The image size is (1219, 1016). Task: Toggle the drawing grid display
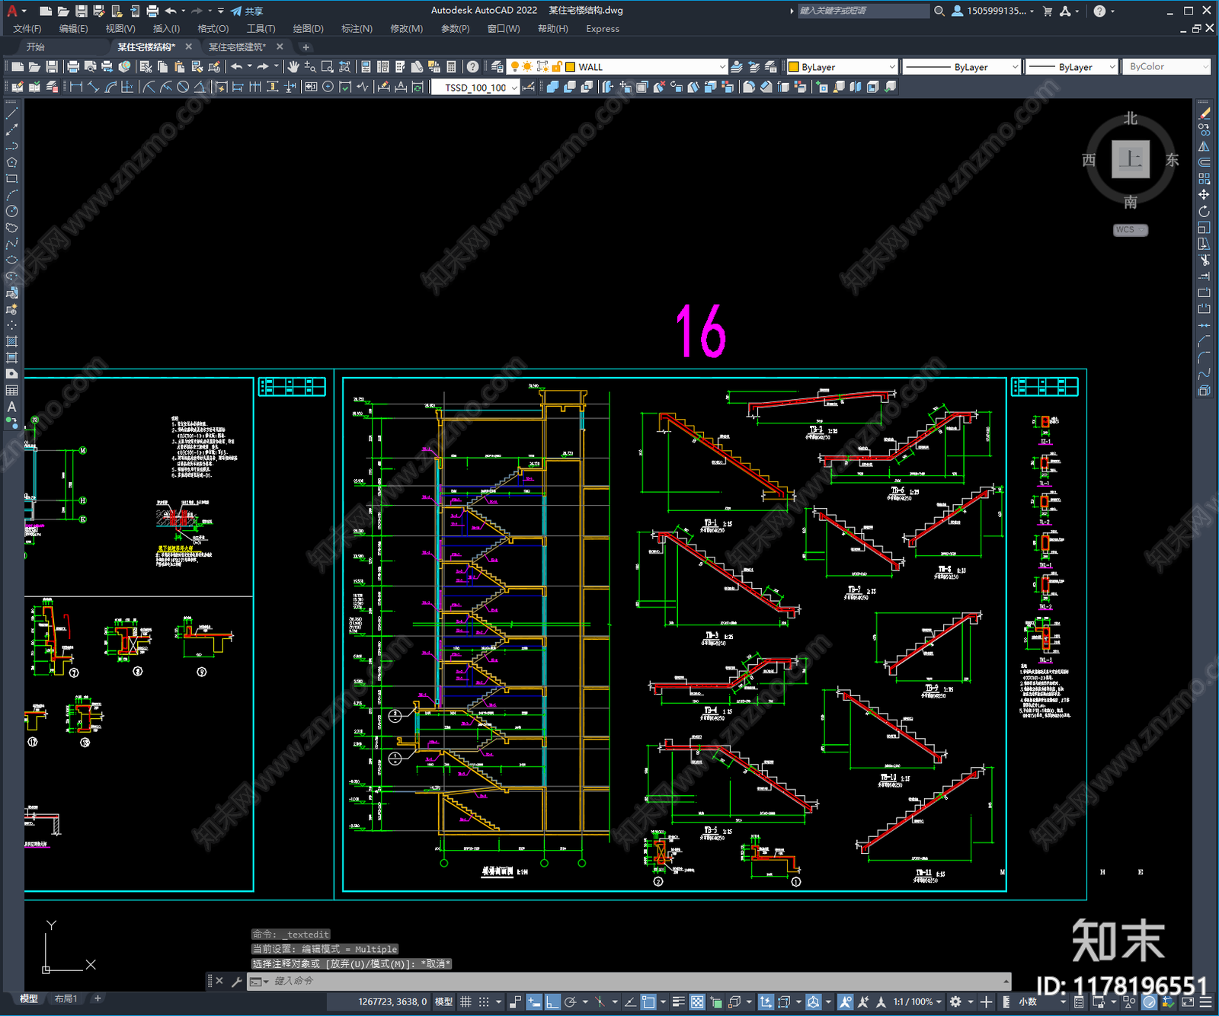point(466,1002)
